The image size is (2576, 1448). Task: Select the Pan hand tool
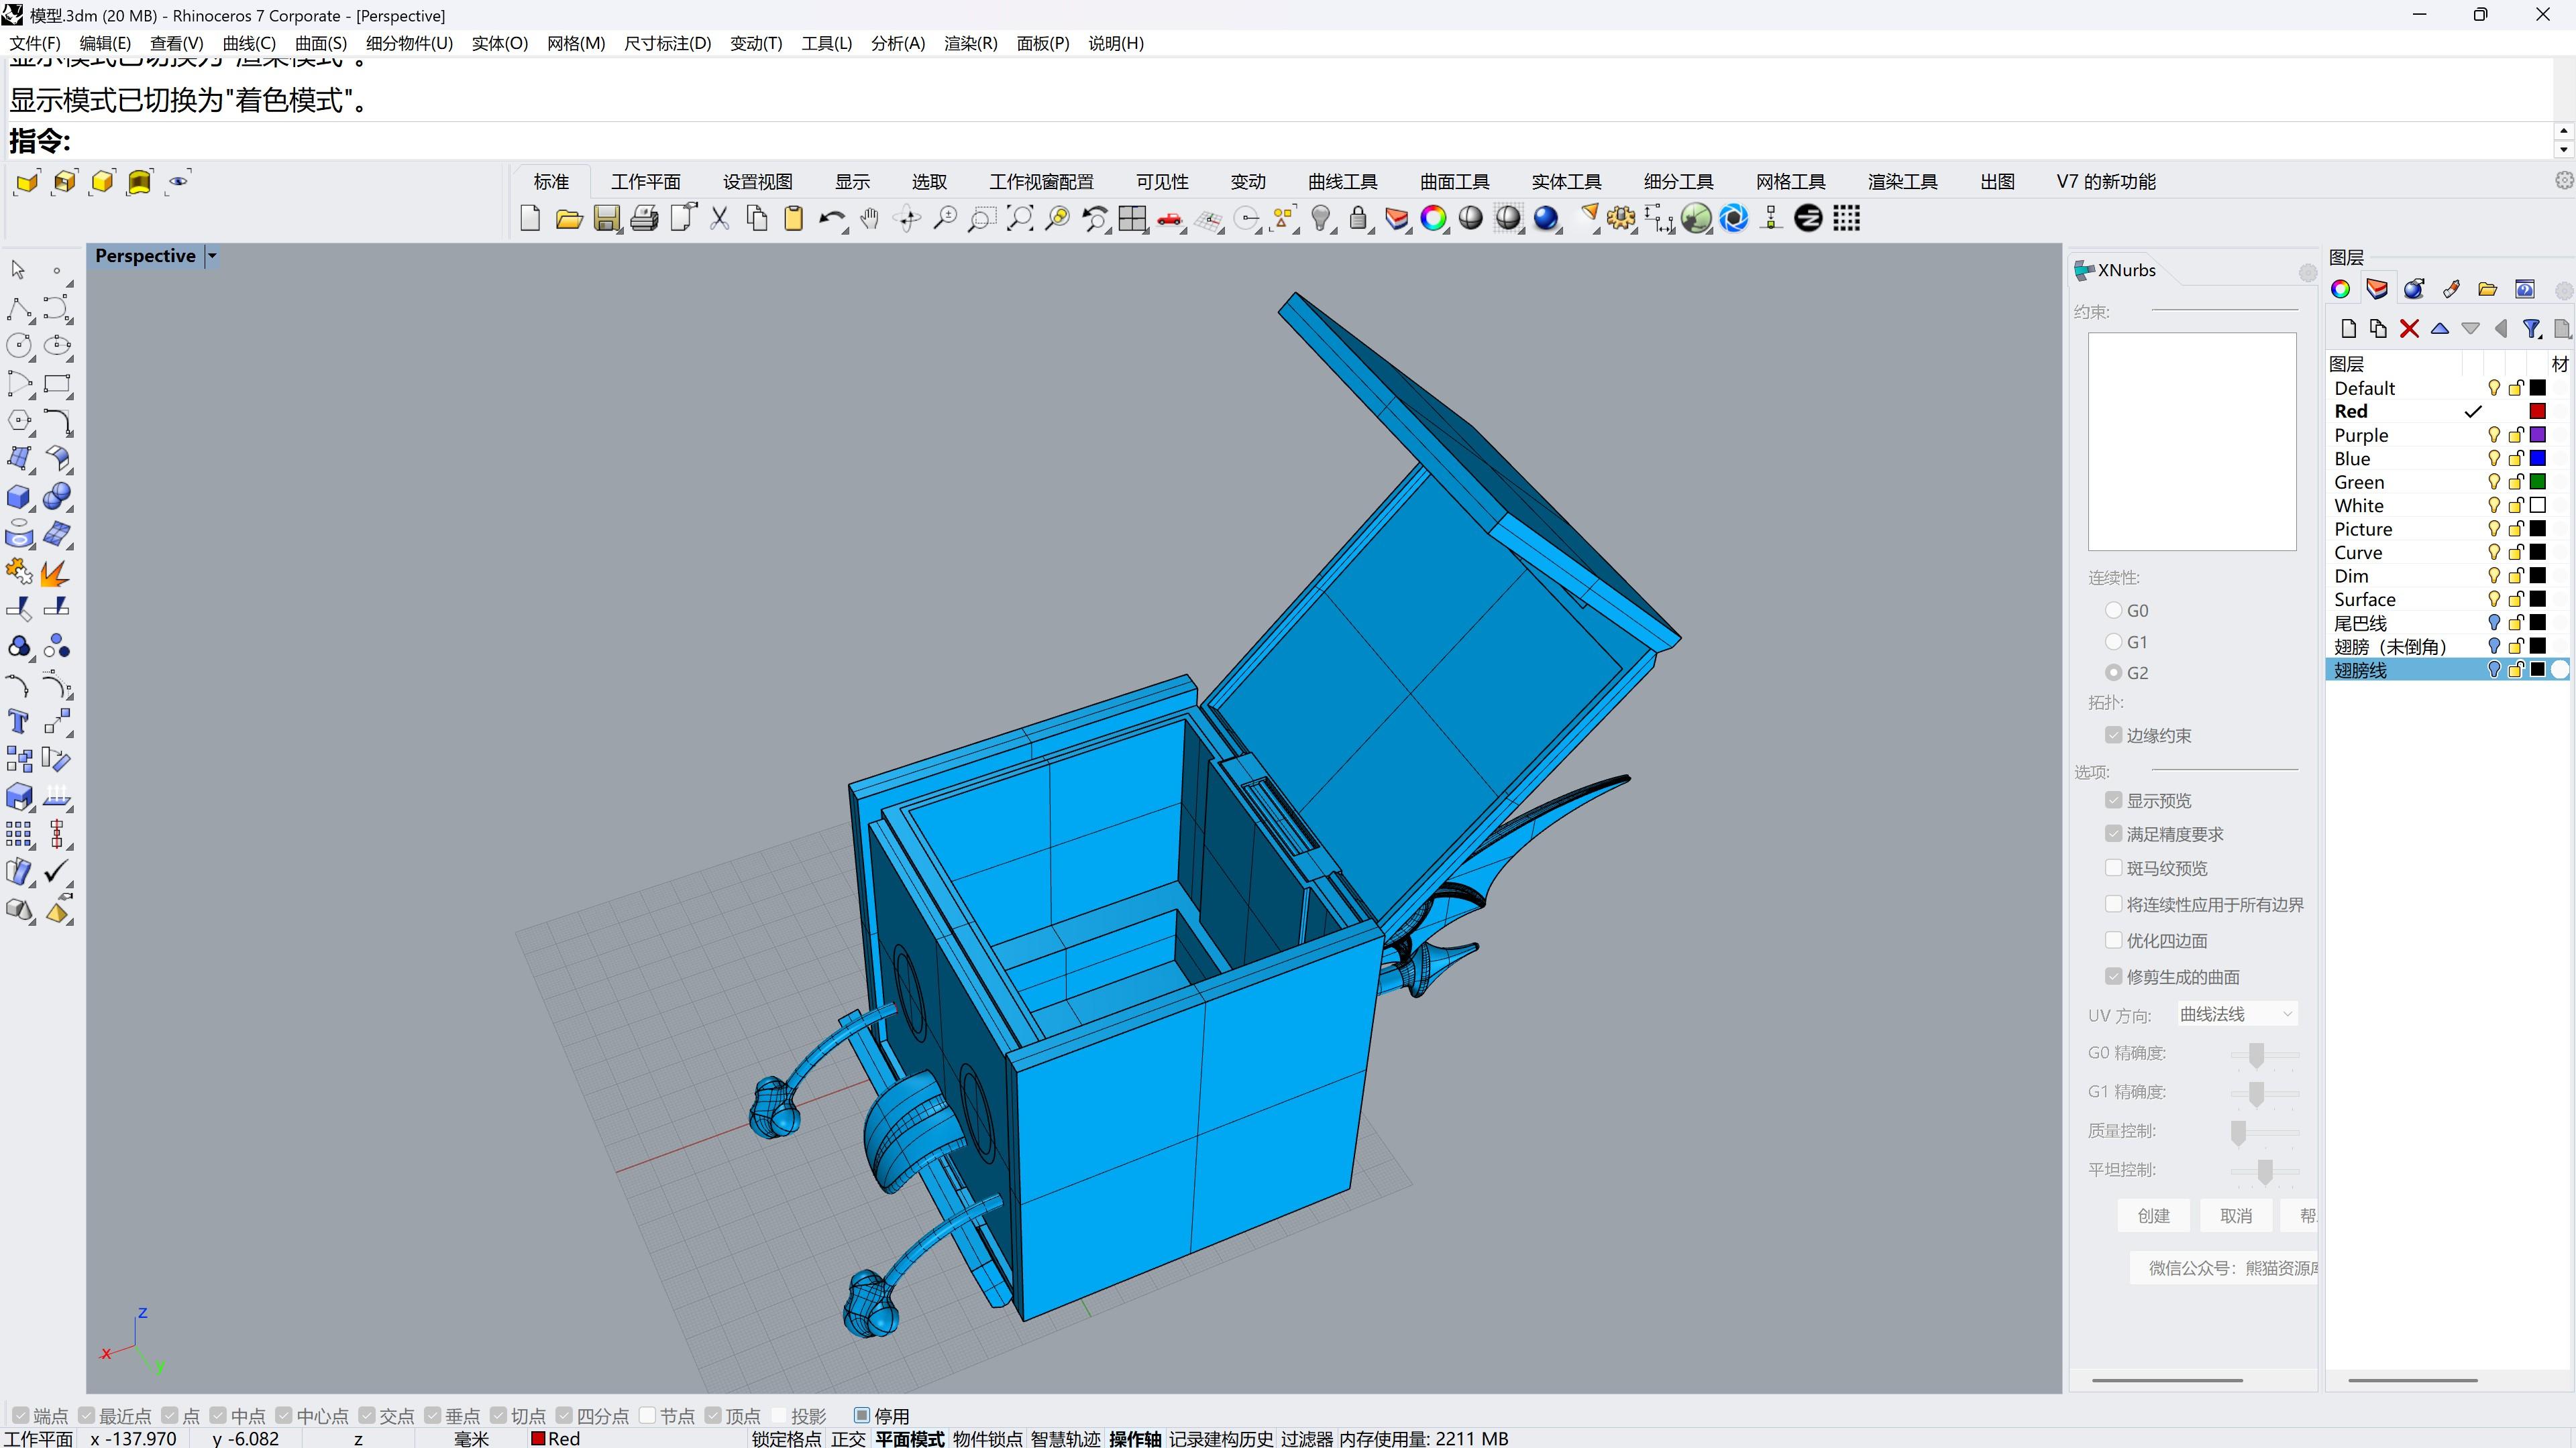[869, 218]
